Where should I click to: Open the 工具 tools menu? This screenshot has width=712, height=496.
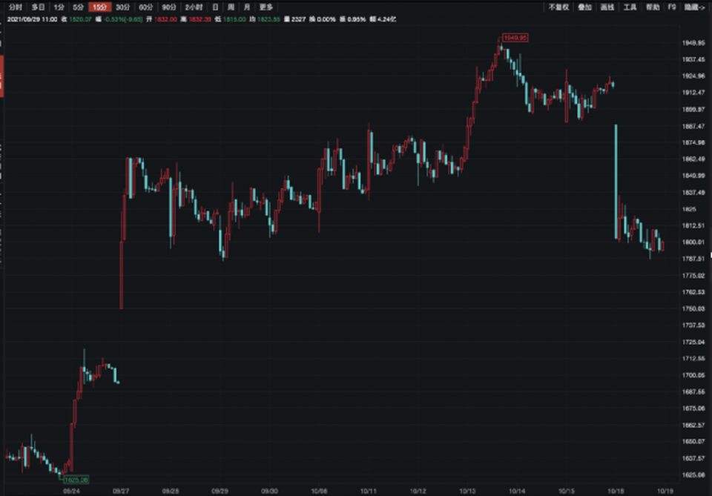630,7
